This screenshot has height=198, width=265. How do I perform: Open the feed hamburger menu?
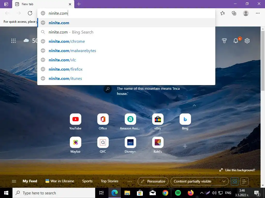pos(14,181)
